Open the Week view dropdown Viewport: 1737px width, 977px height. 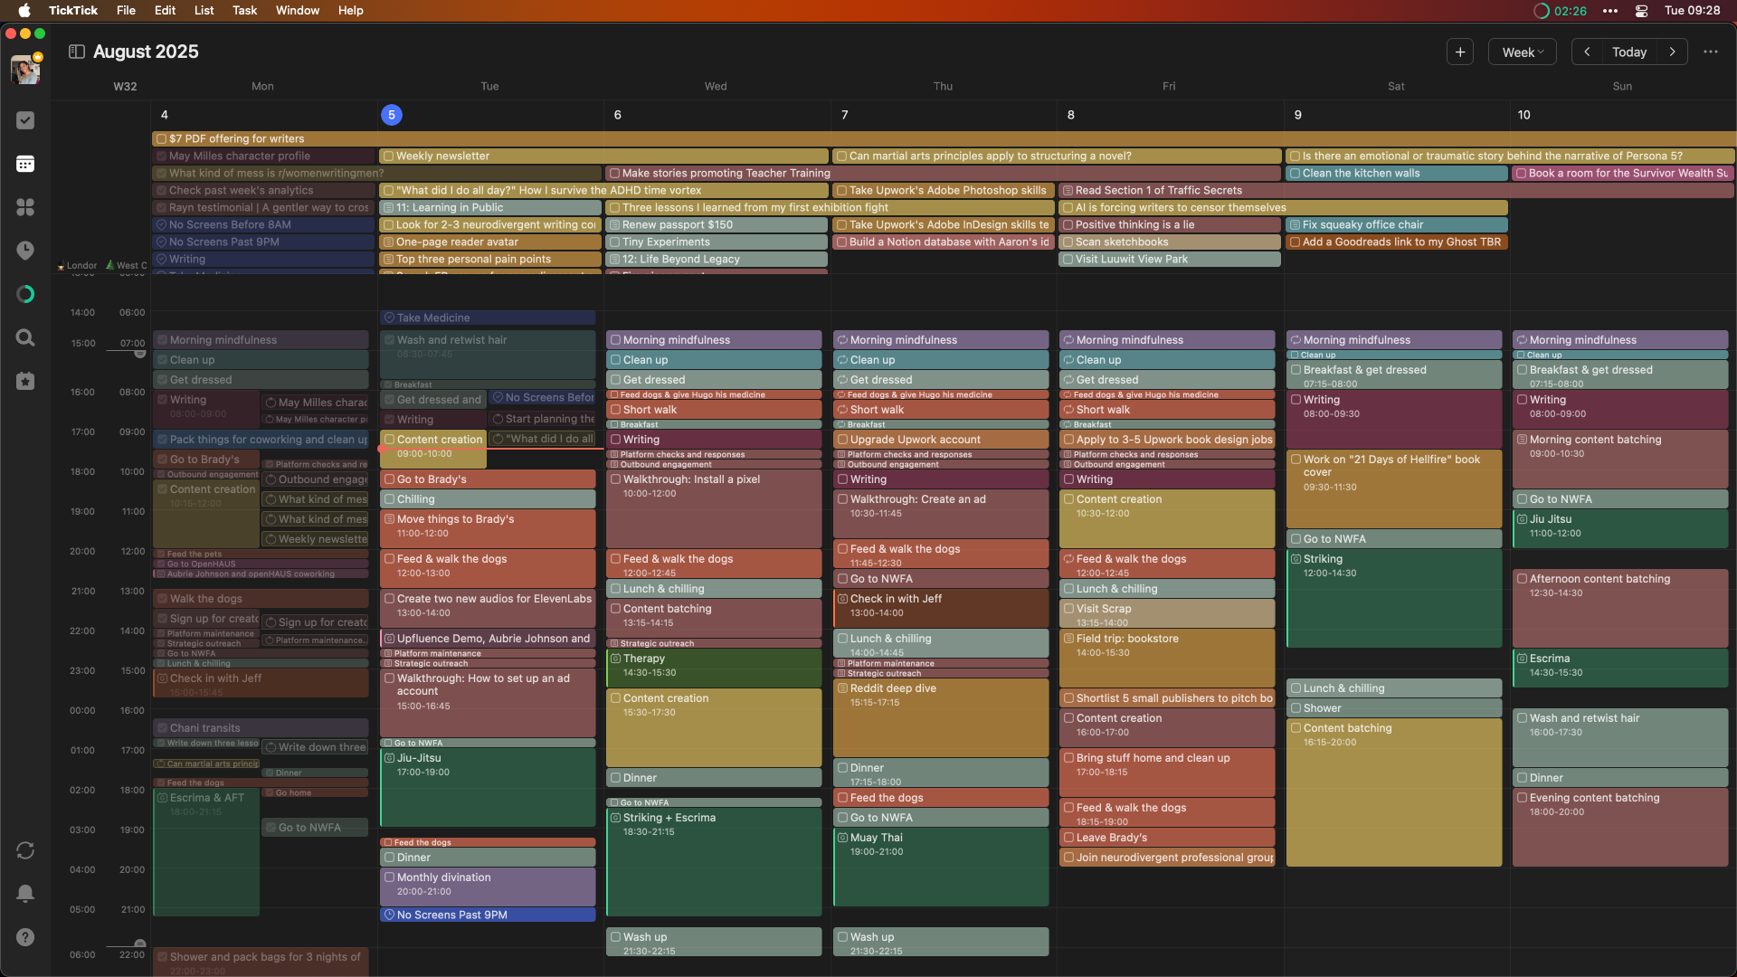pos(1522,52)
